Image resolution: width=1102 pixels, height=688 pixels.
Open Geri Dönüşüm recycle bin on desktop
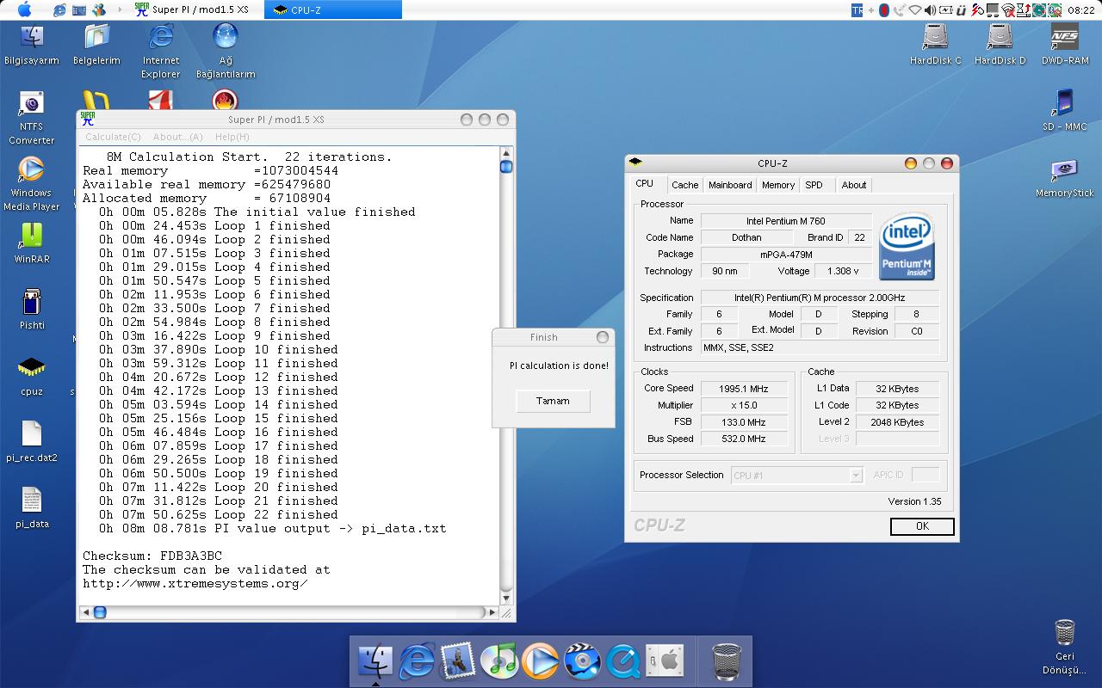pyautogui.click(x=1065, y=647)
